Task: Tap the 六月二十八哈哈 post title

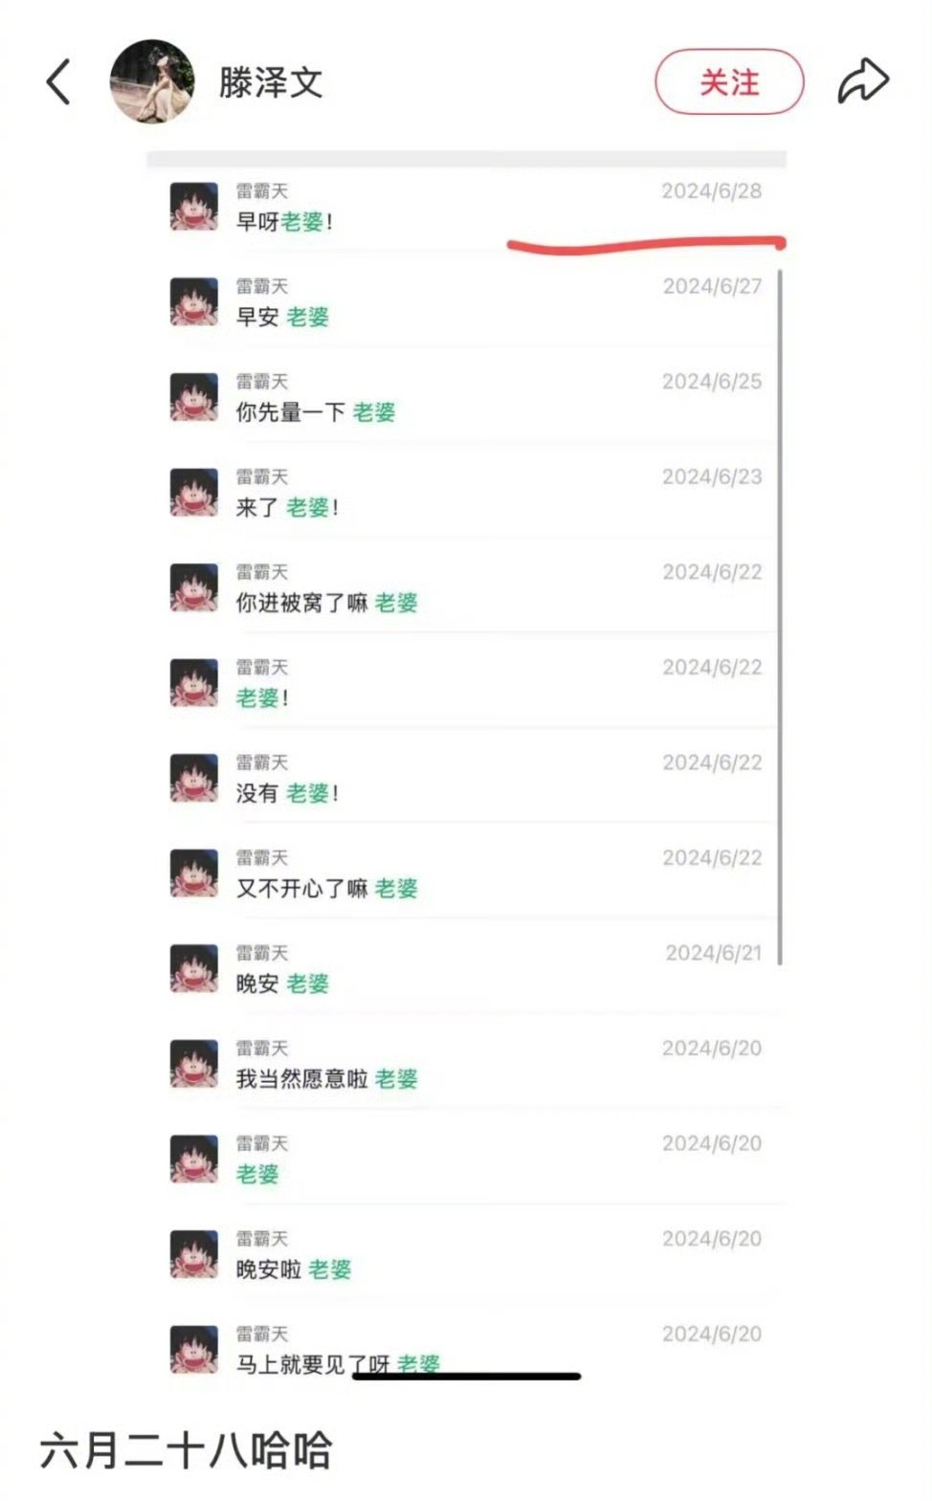Action: 186,1449
